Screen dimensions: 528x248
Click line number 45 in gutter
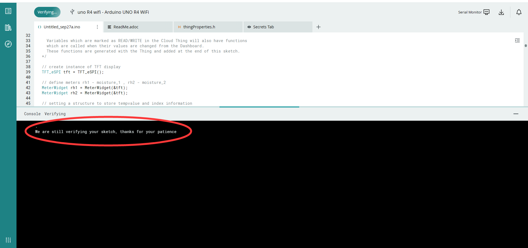(28, 103)
